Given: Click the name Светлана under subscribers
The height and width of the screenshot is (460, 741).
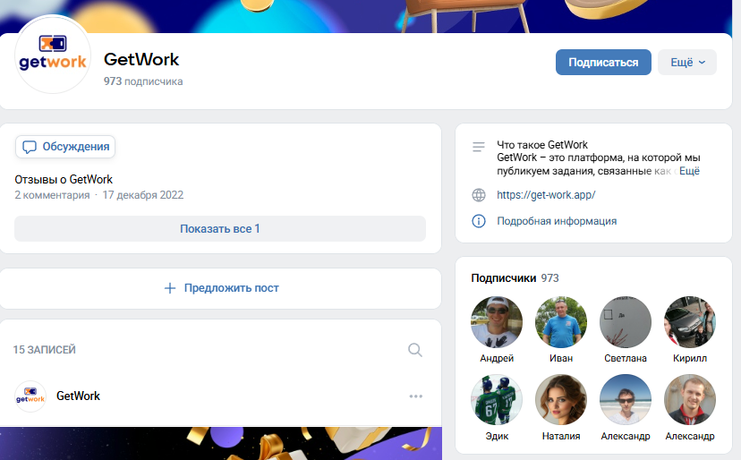Looking at the screenshot, I should click(626, 358).
